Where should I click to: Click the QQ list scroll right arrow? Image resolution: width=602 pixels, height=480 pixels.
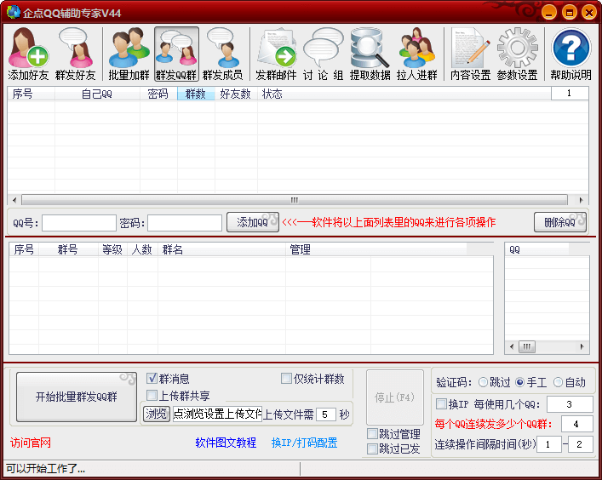click(582, 200)
